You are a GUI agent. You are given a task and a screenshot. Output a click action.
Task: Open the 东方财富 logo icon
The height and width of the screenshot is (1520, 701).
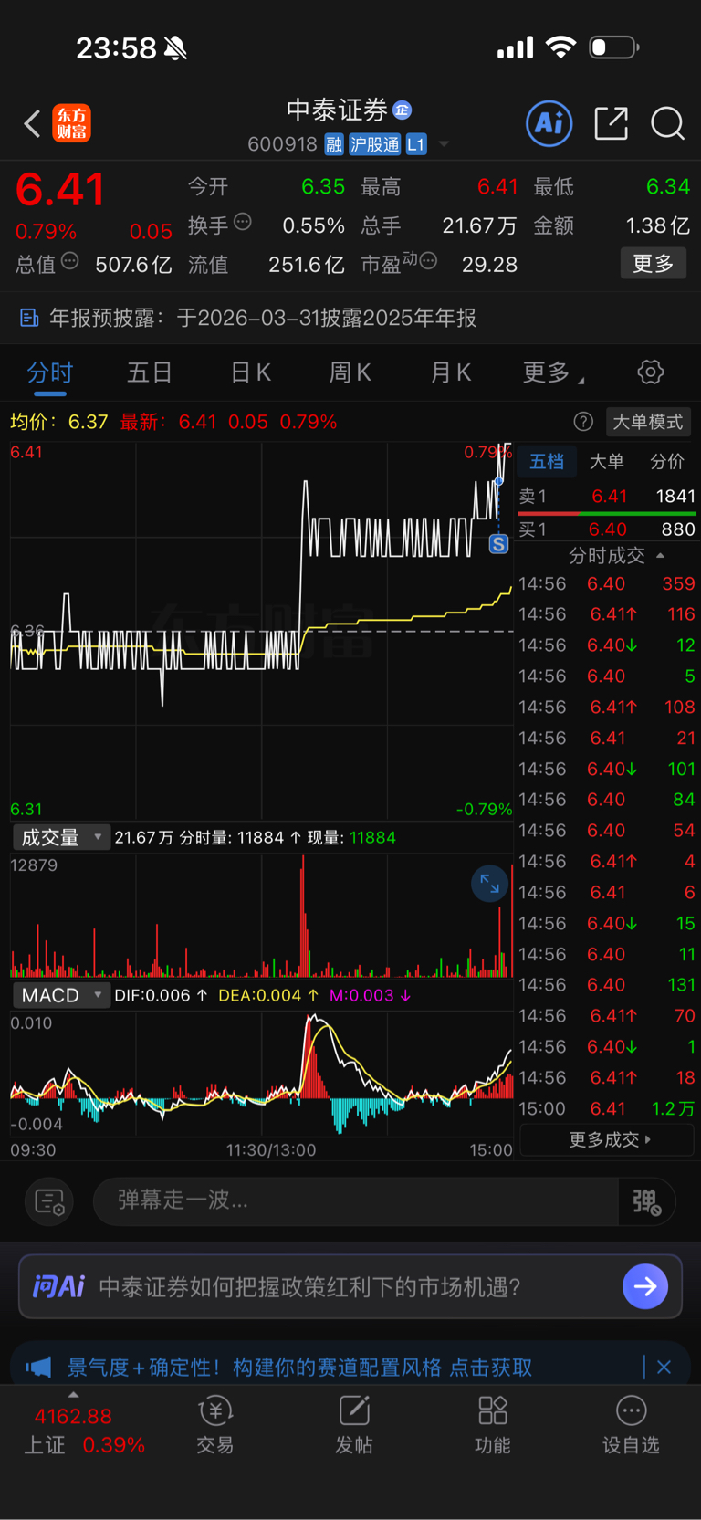(71, 123)
